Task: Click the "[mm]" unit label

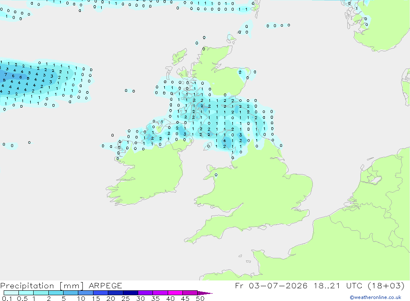Action: (71, 286)
